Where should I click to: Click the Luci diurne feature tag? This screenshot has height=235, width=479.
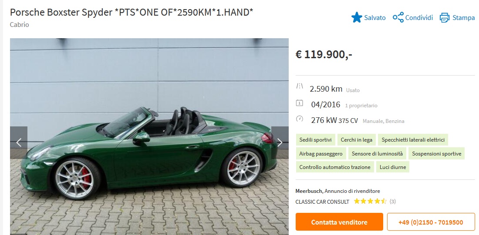[x=392, y=167]
